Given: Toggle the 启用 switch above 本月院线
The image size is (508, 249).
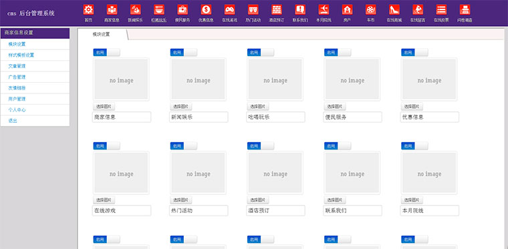Looking at the screenshot, I should click(414, 146).
